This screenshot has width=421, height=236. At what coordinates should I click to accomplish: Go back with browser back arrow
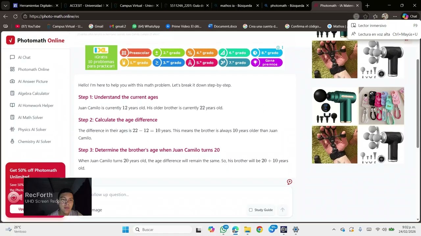pyautogui.click(x=6, y=16)
